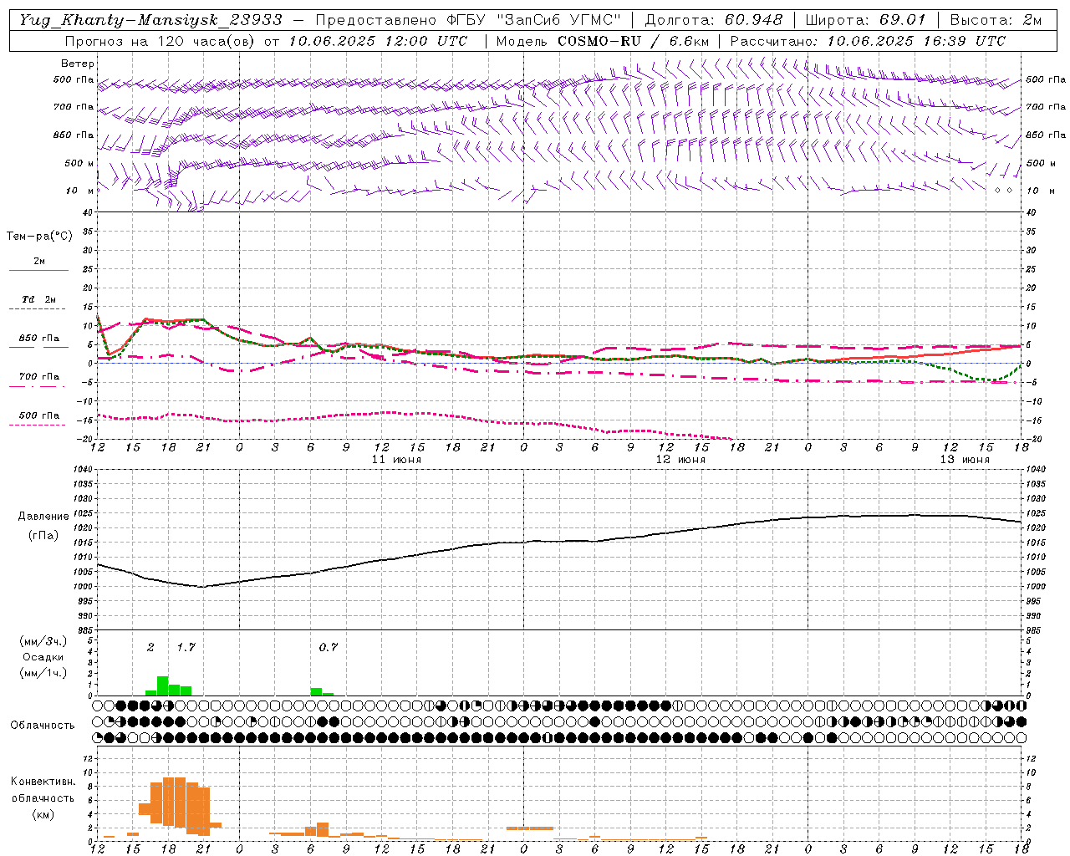Select the Осадки panel label
Screen dimensions: 1070x856
43,657
